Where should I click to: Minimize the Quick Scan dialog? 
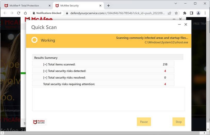179,24
